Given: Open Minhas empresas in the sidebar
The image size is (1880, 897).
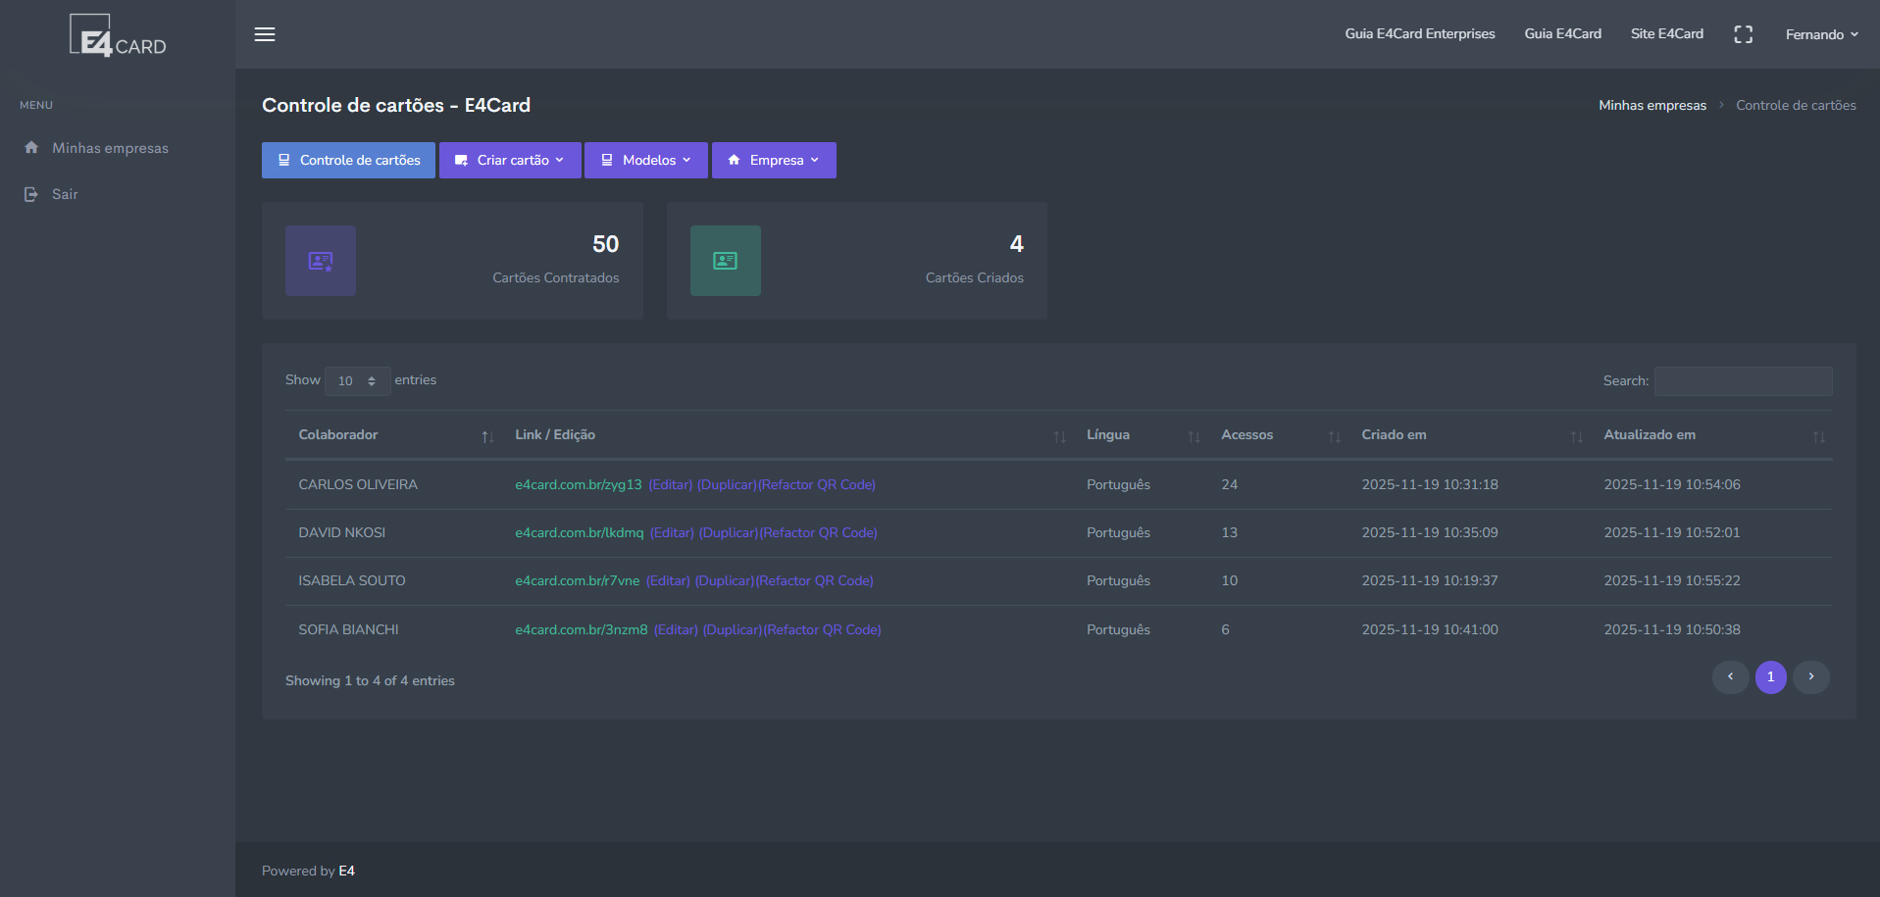Looking at the screenshot, I should coord(110,148).
